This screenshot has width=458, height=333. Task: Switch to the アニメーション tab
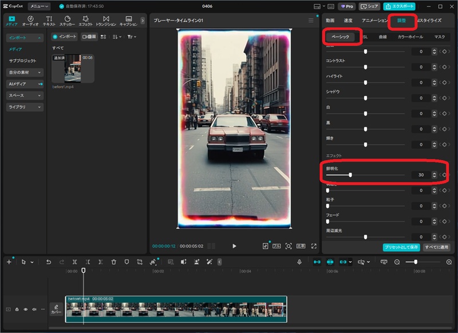tap(374, 21)
